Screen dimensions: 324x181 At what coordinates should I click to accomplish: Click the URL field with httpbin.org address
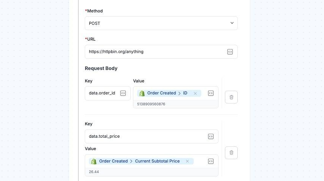[x=154, y=52]
